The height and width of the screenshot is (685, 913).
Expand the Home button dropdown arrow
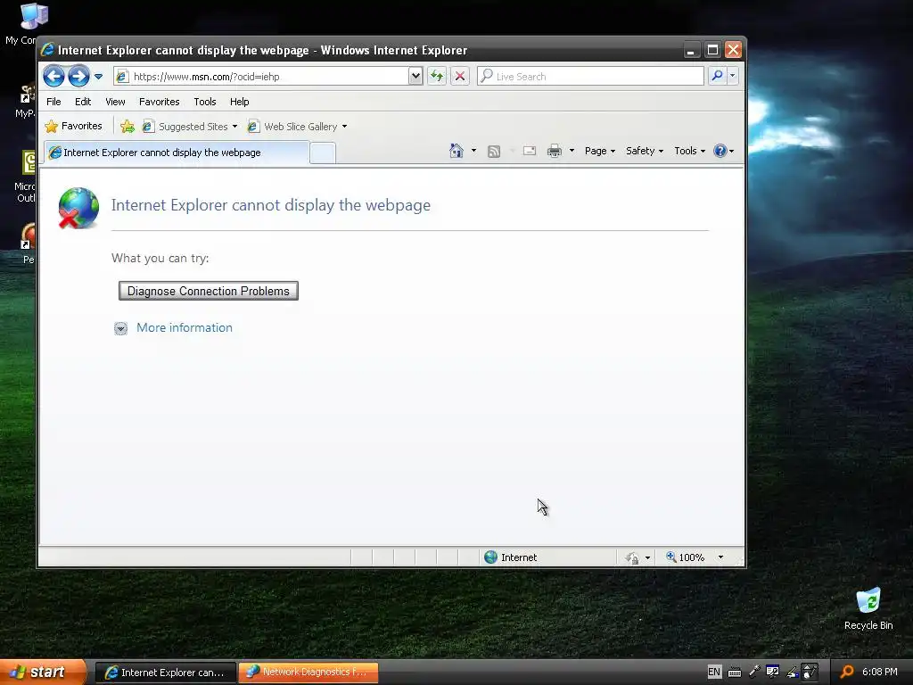pos(473,151)
